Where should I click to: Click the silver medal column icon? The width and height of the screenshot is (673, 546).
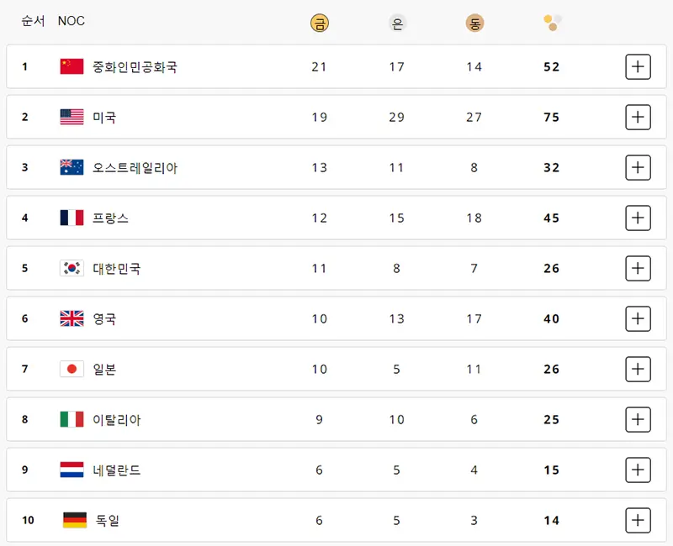396,22
